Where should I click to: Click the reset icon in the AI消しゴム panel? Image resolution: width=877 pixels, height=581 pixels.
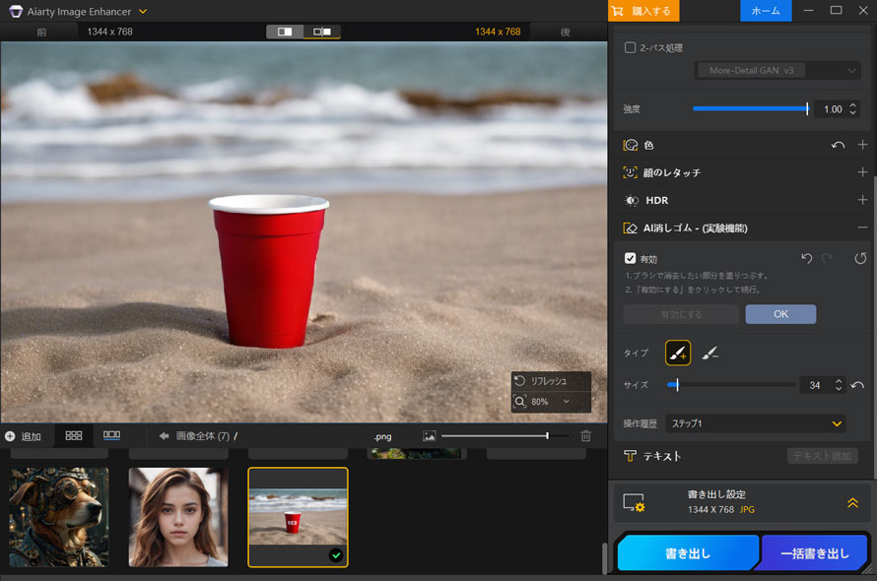tap(859, 258)
